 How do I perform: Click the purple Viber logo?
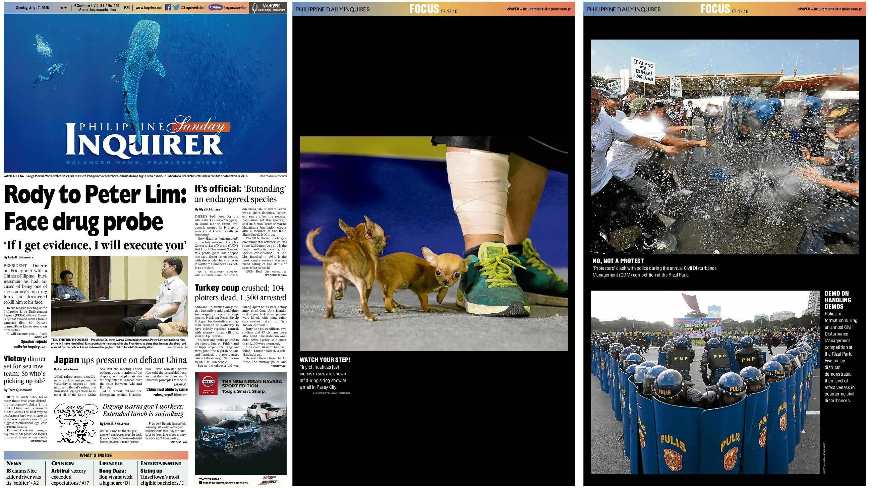pos(216,7)
